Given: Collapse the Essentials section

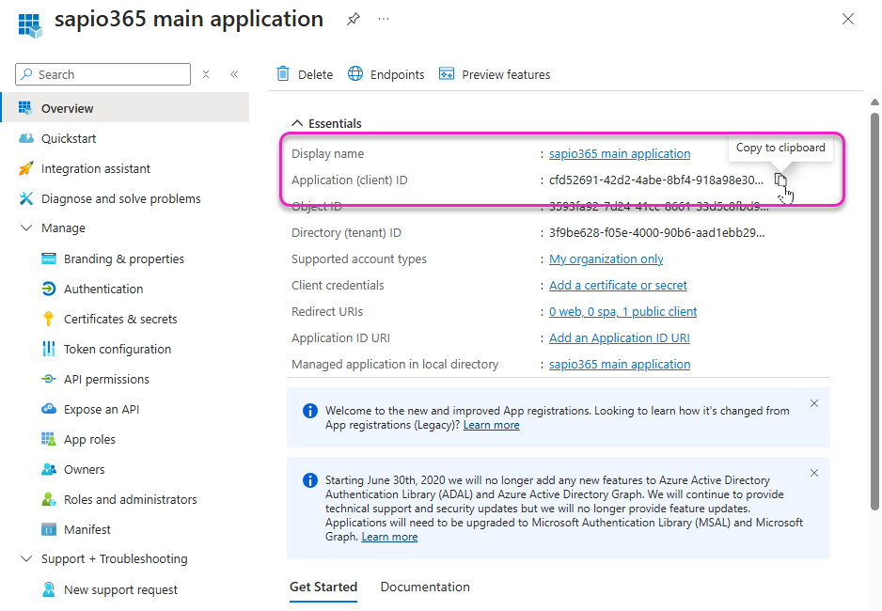Looking at the screenshot, I should click(297, 123).
